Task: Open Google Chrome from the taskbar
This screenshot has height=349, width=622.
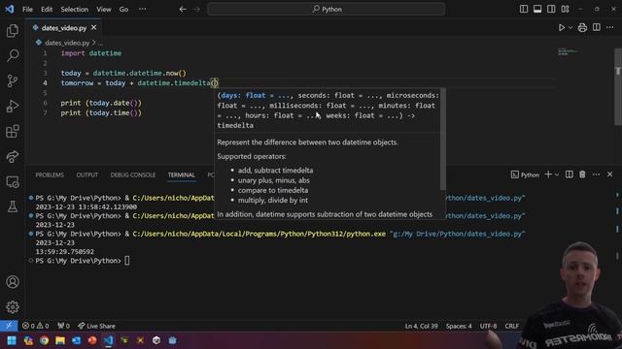Action: pyautogui.click(x=44, y=340)
